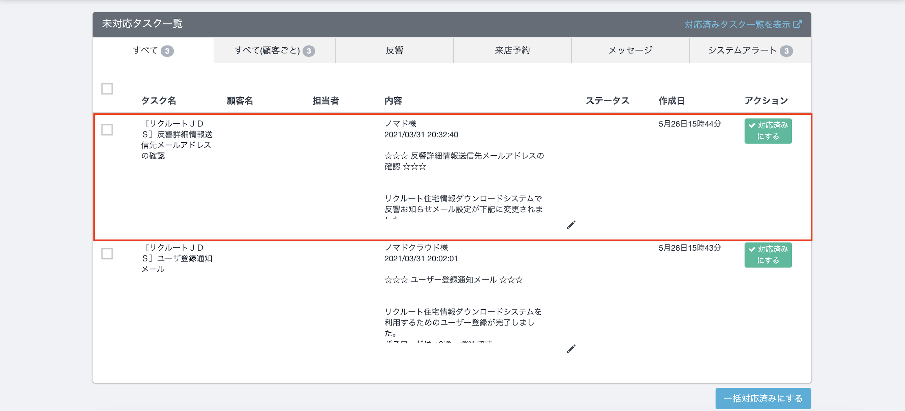The height and width of the screenshot is (411, 905).
Task: Click the 2021/03/31 20:02:01 timestamp
Action: pos(421,258)
